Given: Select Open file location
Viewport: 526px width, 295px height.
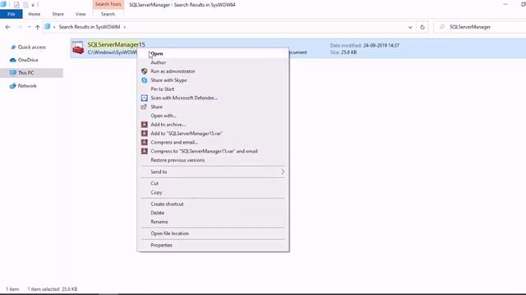Looking at the screenshot, I should pyautogui.click(x=213, y=234).
